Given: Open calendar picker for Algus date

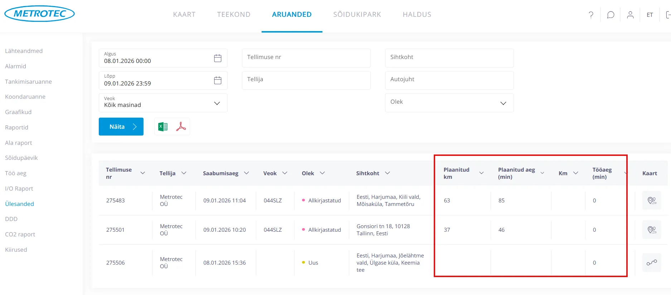Looking at the screenshot, I should [x=218, y=58].
